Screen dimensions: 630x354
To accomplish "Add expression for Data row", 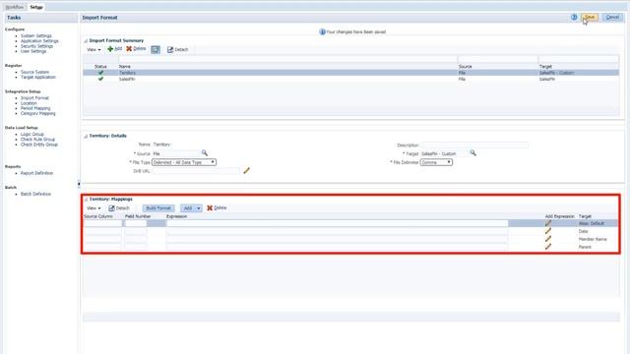I will (x=548, y=231).
